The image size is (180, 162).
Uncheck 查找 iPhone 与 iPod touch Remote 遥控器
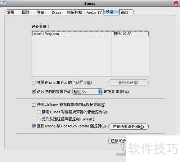34,126
